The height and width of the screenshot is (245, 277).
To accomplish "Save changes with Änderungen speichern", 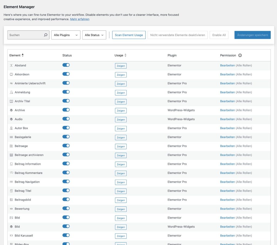I will pyautogui.click(x=252, y=35).
